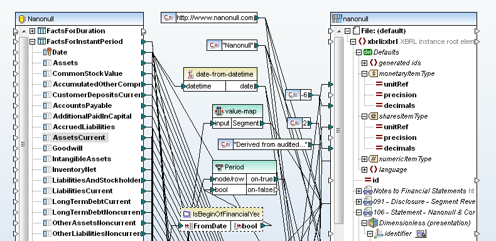The height and width of the screenshot is (241, 496).
Task: Expand Notes to Financial Statements node
Action: (x=359, y=191)
